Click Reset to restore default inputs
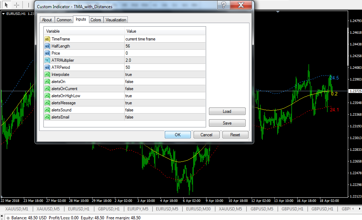 tap(235, 134)
